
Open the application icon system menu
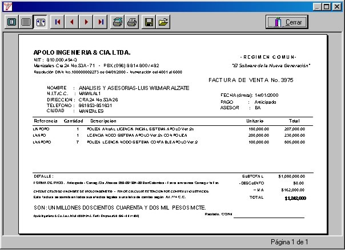click(7, 7)
